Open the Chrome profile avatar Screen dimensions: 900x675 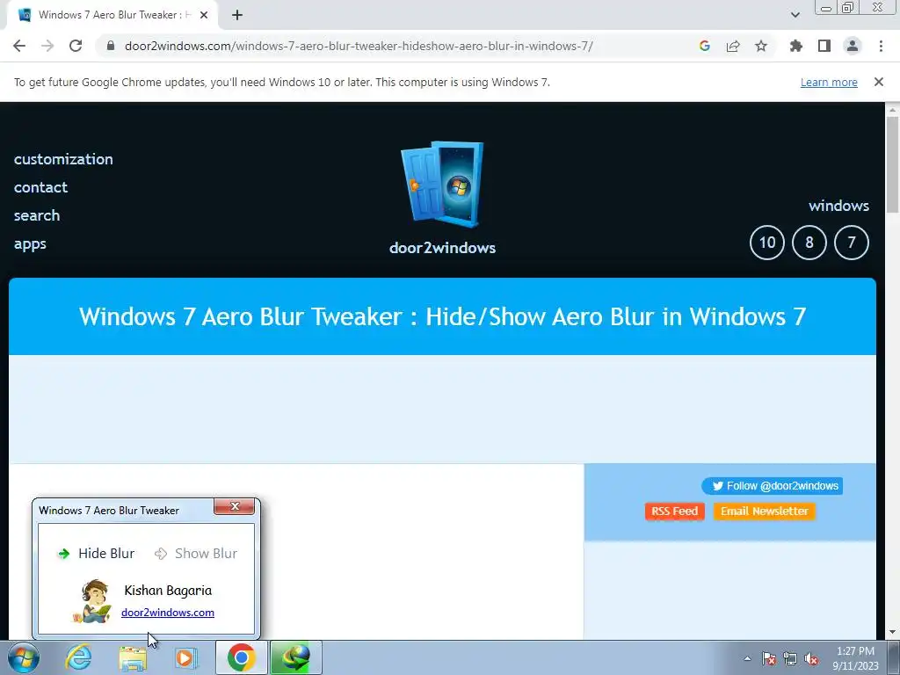tap(853, 46)
